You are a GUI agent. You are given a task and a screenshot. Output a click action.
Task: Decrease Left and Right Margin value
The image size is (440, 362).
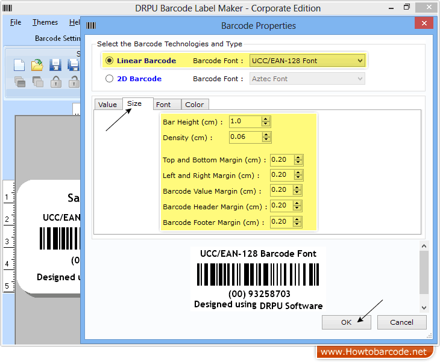click(x=298, y=178)
